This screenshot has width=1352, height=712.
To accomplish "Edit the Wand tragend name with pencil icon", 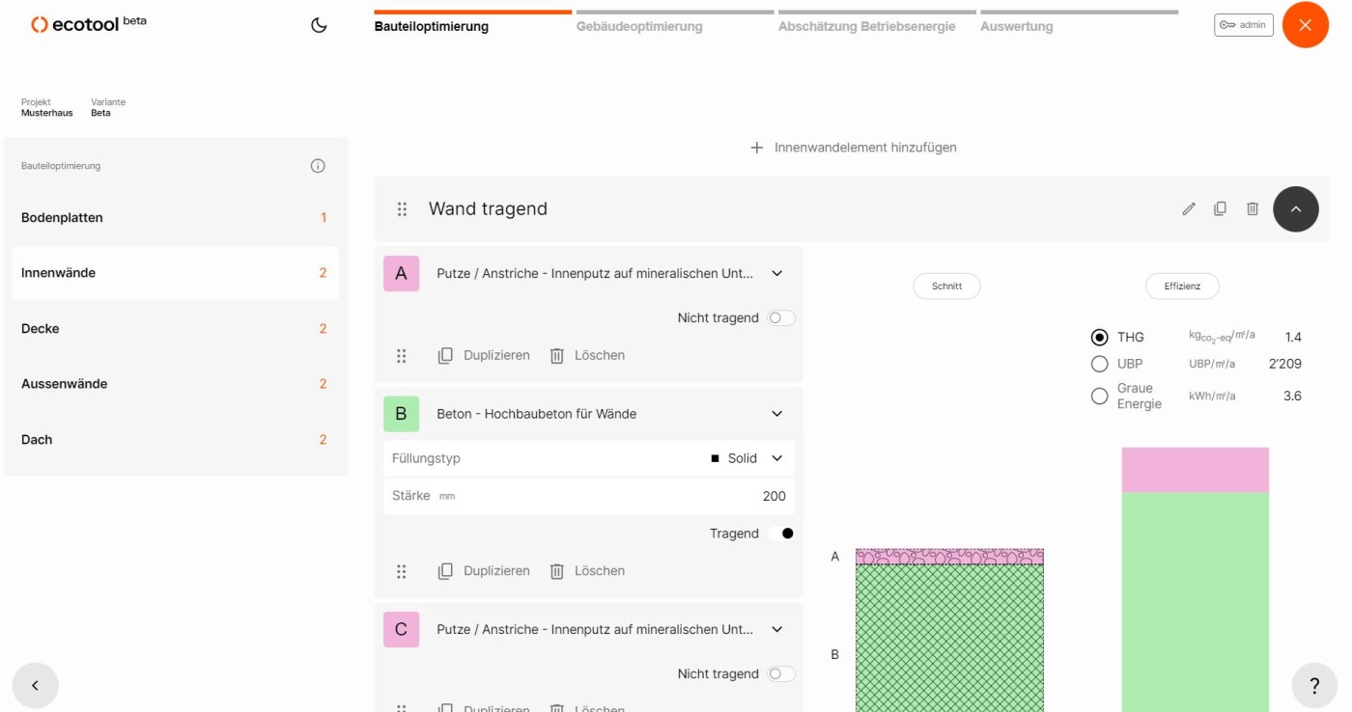I will click(1189, 208).
